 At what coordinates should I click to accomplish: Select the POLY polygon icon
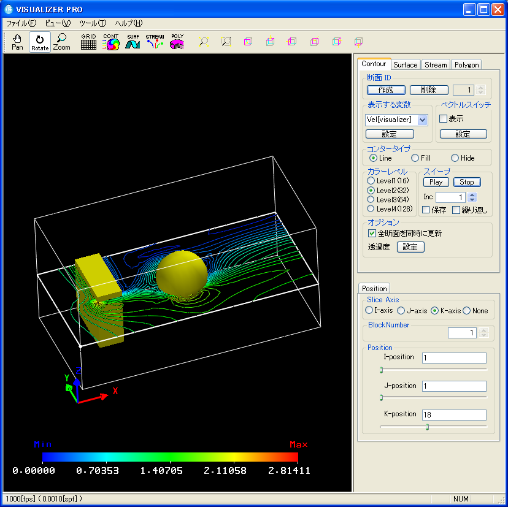click(x=177, y=42)
